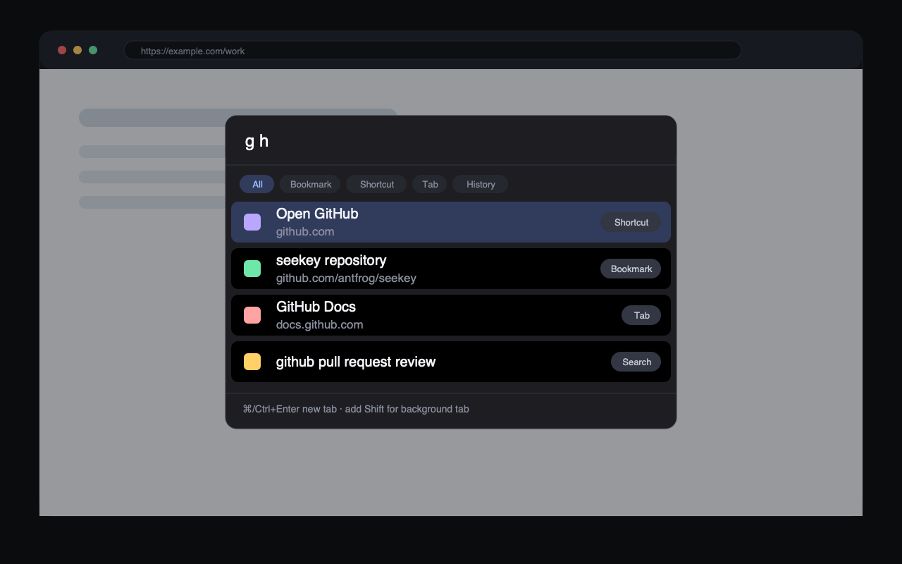Open the GitHub Docs result title
The height and width of the screenshot is (564, 902).
coord(316,307)
